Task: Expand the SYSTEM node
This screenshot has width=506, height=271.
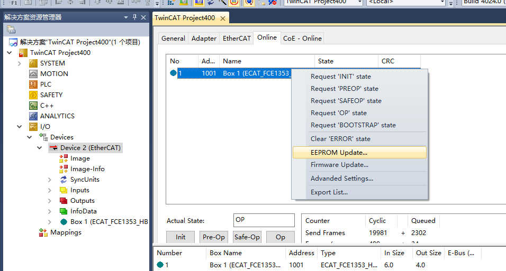Action: (x=20, y=63)
